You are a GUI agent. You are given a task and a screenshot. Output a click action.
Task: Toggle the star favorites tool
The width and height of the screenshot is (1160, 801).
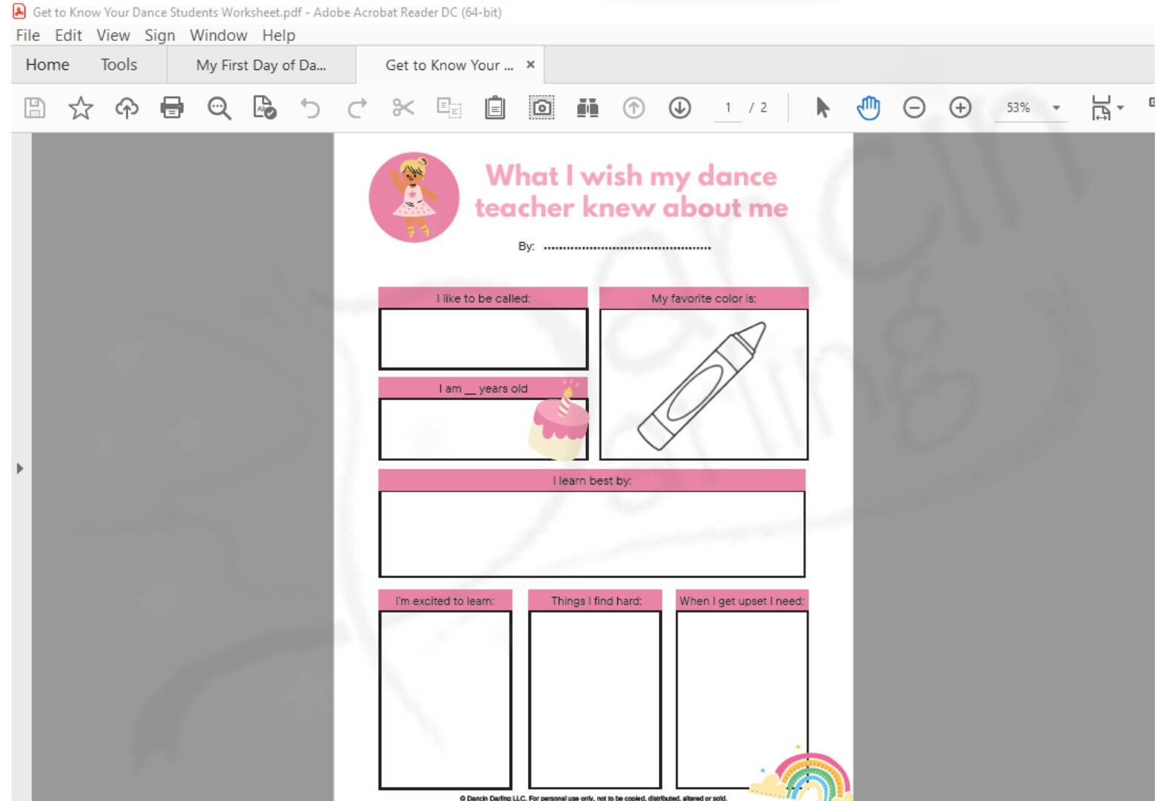[x=80, y=107]
